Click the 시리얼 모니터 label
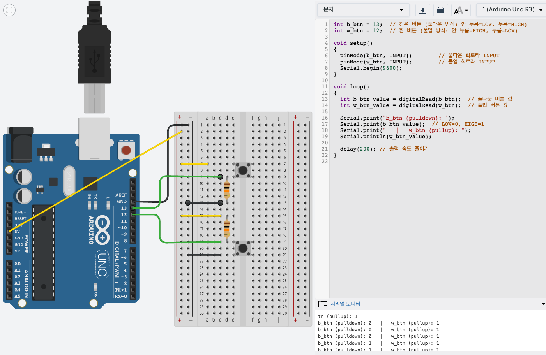Viewport: 546px width, 355px height. [345, 304]
